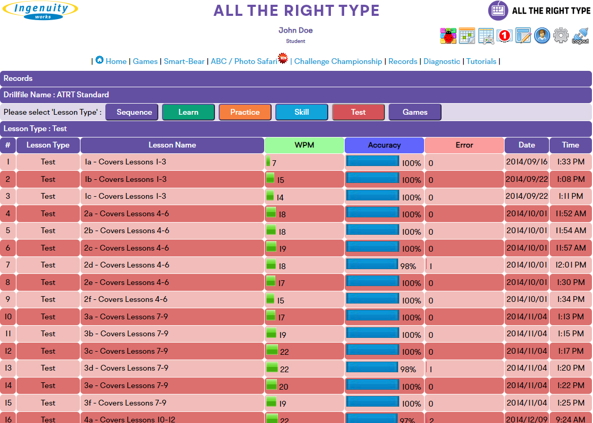Select the Sequence lesson type button
Image resolution: width=593 pixels, height=423 pixels.
pos(132,112)
